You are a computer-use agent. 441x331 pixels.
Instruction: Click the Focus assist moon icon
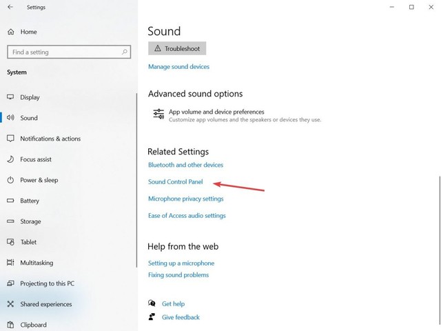[10, 159]
